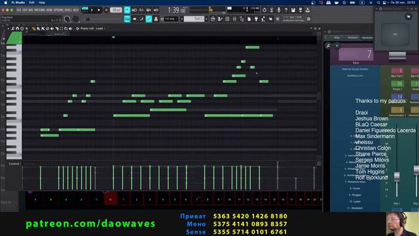Toggle the cyan link multilink button
This screenshot has width=419, height=236.
[149, 19]
